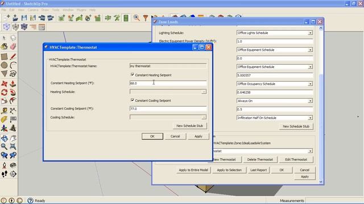Open the Edit menu
Viewport: 364px width, 204px height.
[12, 10]
